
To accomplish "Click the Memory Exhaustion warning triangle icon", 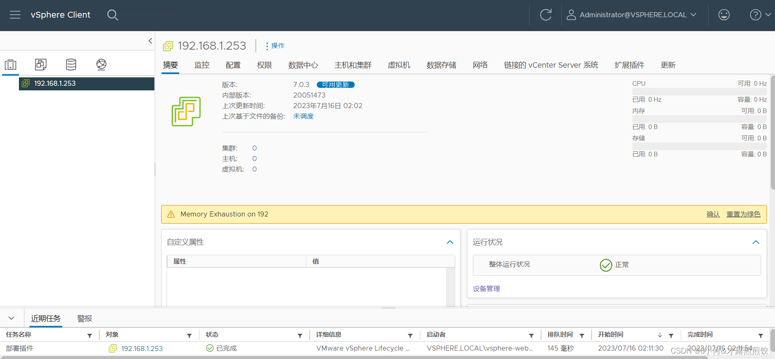I will [x=171, y=214].
